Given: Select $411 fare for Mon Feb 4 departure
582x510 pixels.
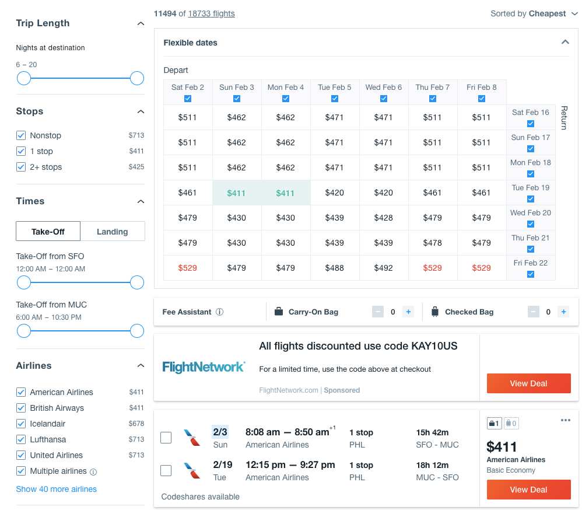Looking at the screenshot, I should coord(285,193).
